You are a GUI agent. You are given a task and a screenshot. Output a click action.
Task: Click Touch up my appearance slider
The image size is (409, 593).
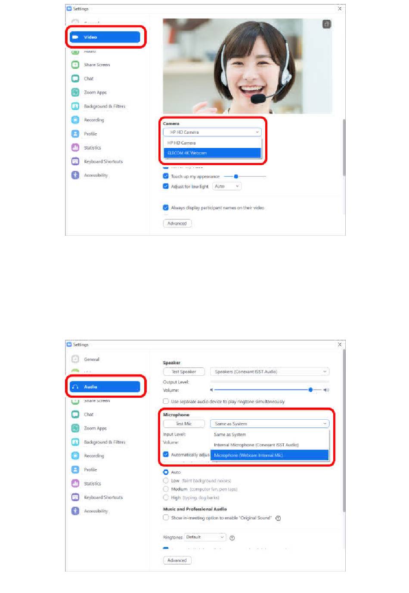(x=245, y=176)
